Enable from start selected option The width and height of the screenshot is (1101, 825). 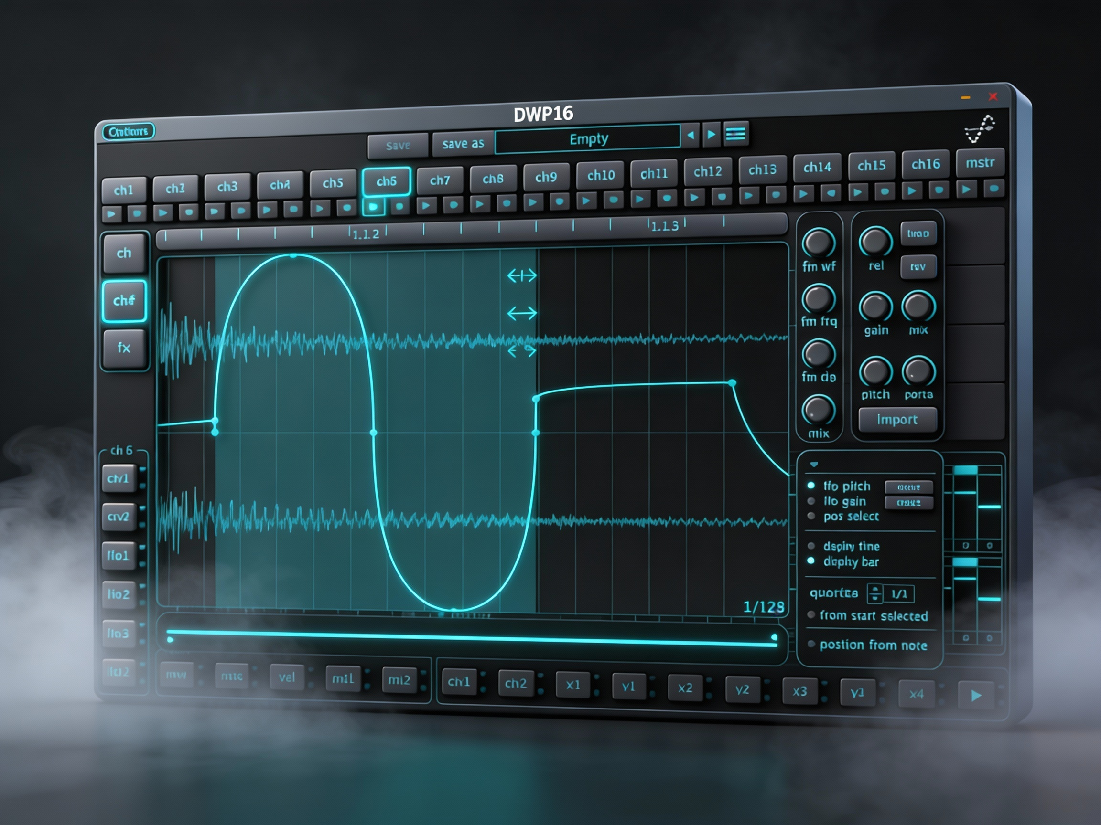pos(811,615)
